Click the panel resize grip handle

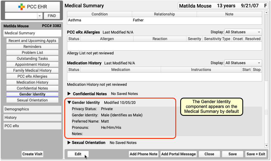pyautogui.click(x=266, y=112)
